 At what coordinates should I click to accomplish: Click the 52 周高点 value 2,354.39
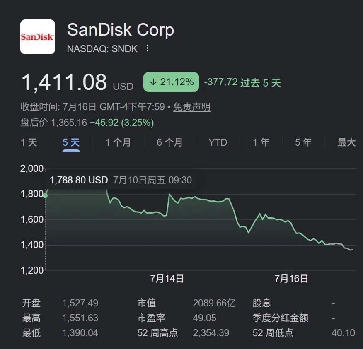click(x=211, y=333)
